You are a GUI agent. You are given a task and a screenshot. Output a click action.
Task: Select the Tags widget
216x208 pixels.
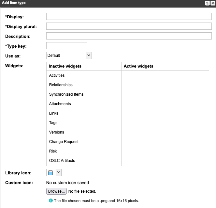point(53,123)
